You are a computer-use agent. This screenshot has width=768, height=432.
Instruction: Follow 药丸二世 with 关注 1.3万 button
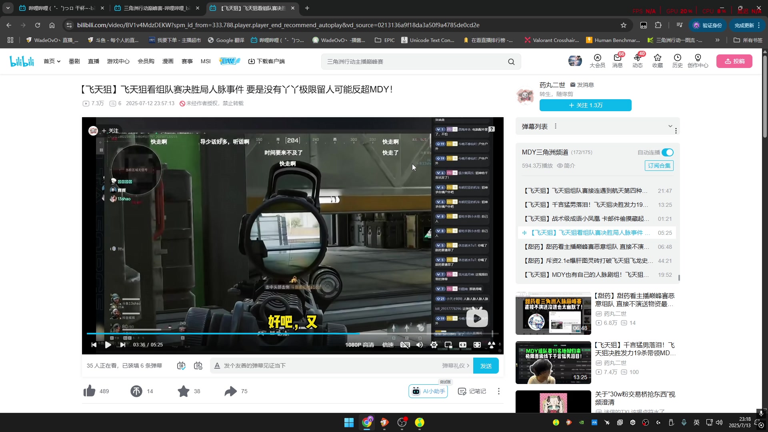point(586,105)
